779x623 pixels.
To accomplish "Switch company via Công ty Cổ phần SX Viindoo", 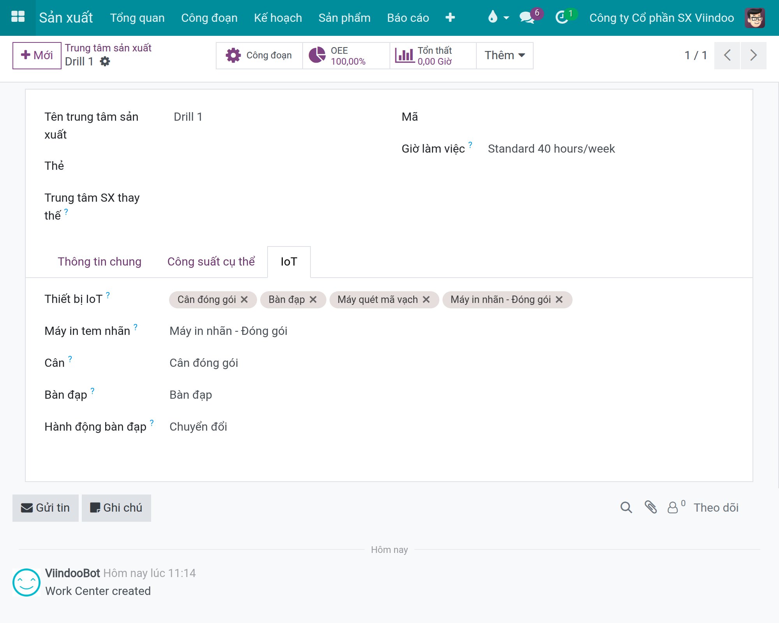I will click(x=662, y=18).
